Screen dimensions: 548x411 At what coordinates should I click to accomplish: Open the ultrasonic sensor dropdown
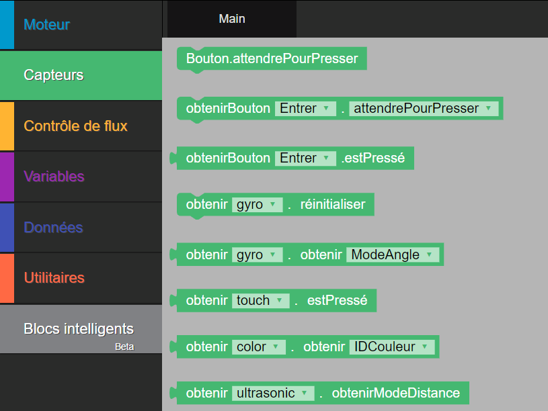273,393
